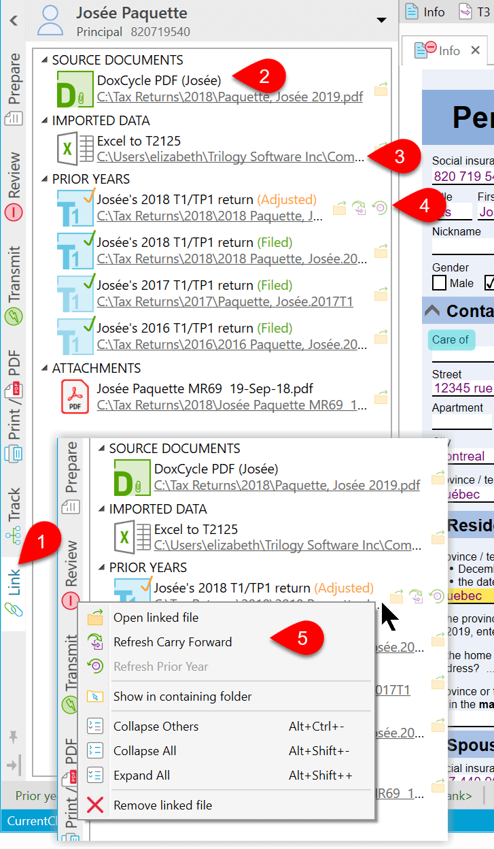The width and height of the screenshot is (494, 849).
Task: Click the folder icon in the DoxCycle PDF row, top panel
Action: pyautogui.click(x=381, y=90)
